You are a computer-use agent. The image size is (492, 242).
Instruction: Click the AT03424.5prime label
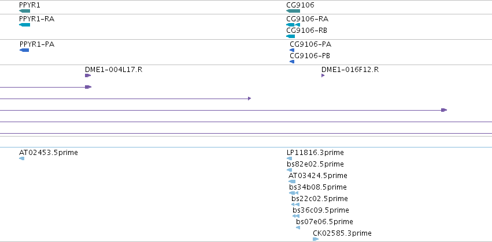click(x=318, y=176)
